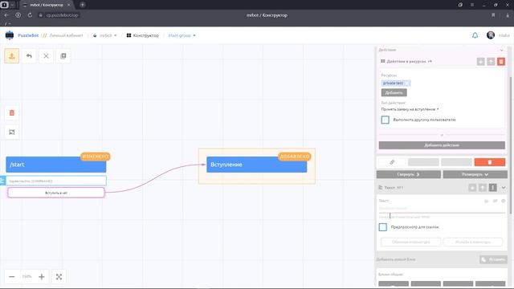The width and height of the screenshot is (514, 289).
Task: Click the zoom percentage value
Action: (27, 277)
